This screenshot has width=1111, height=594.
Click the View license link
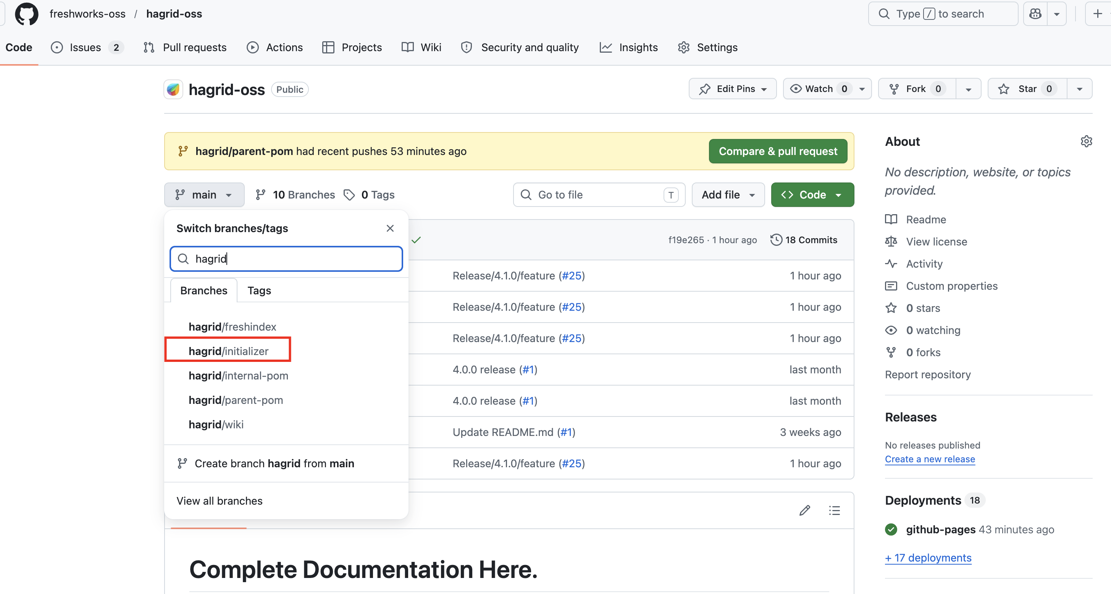[x=926, y=242]
